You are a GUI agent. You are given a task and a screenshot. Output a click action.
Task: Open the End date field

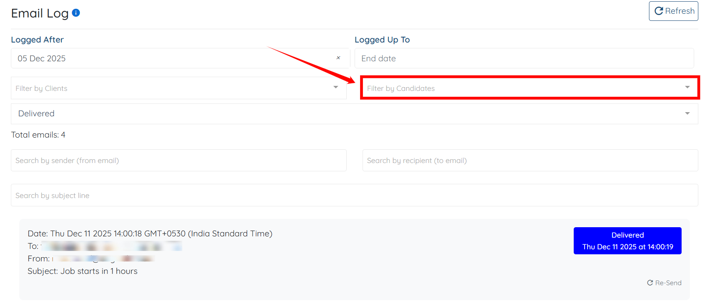click(524, 58)
